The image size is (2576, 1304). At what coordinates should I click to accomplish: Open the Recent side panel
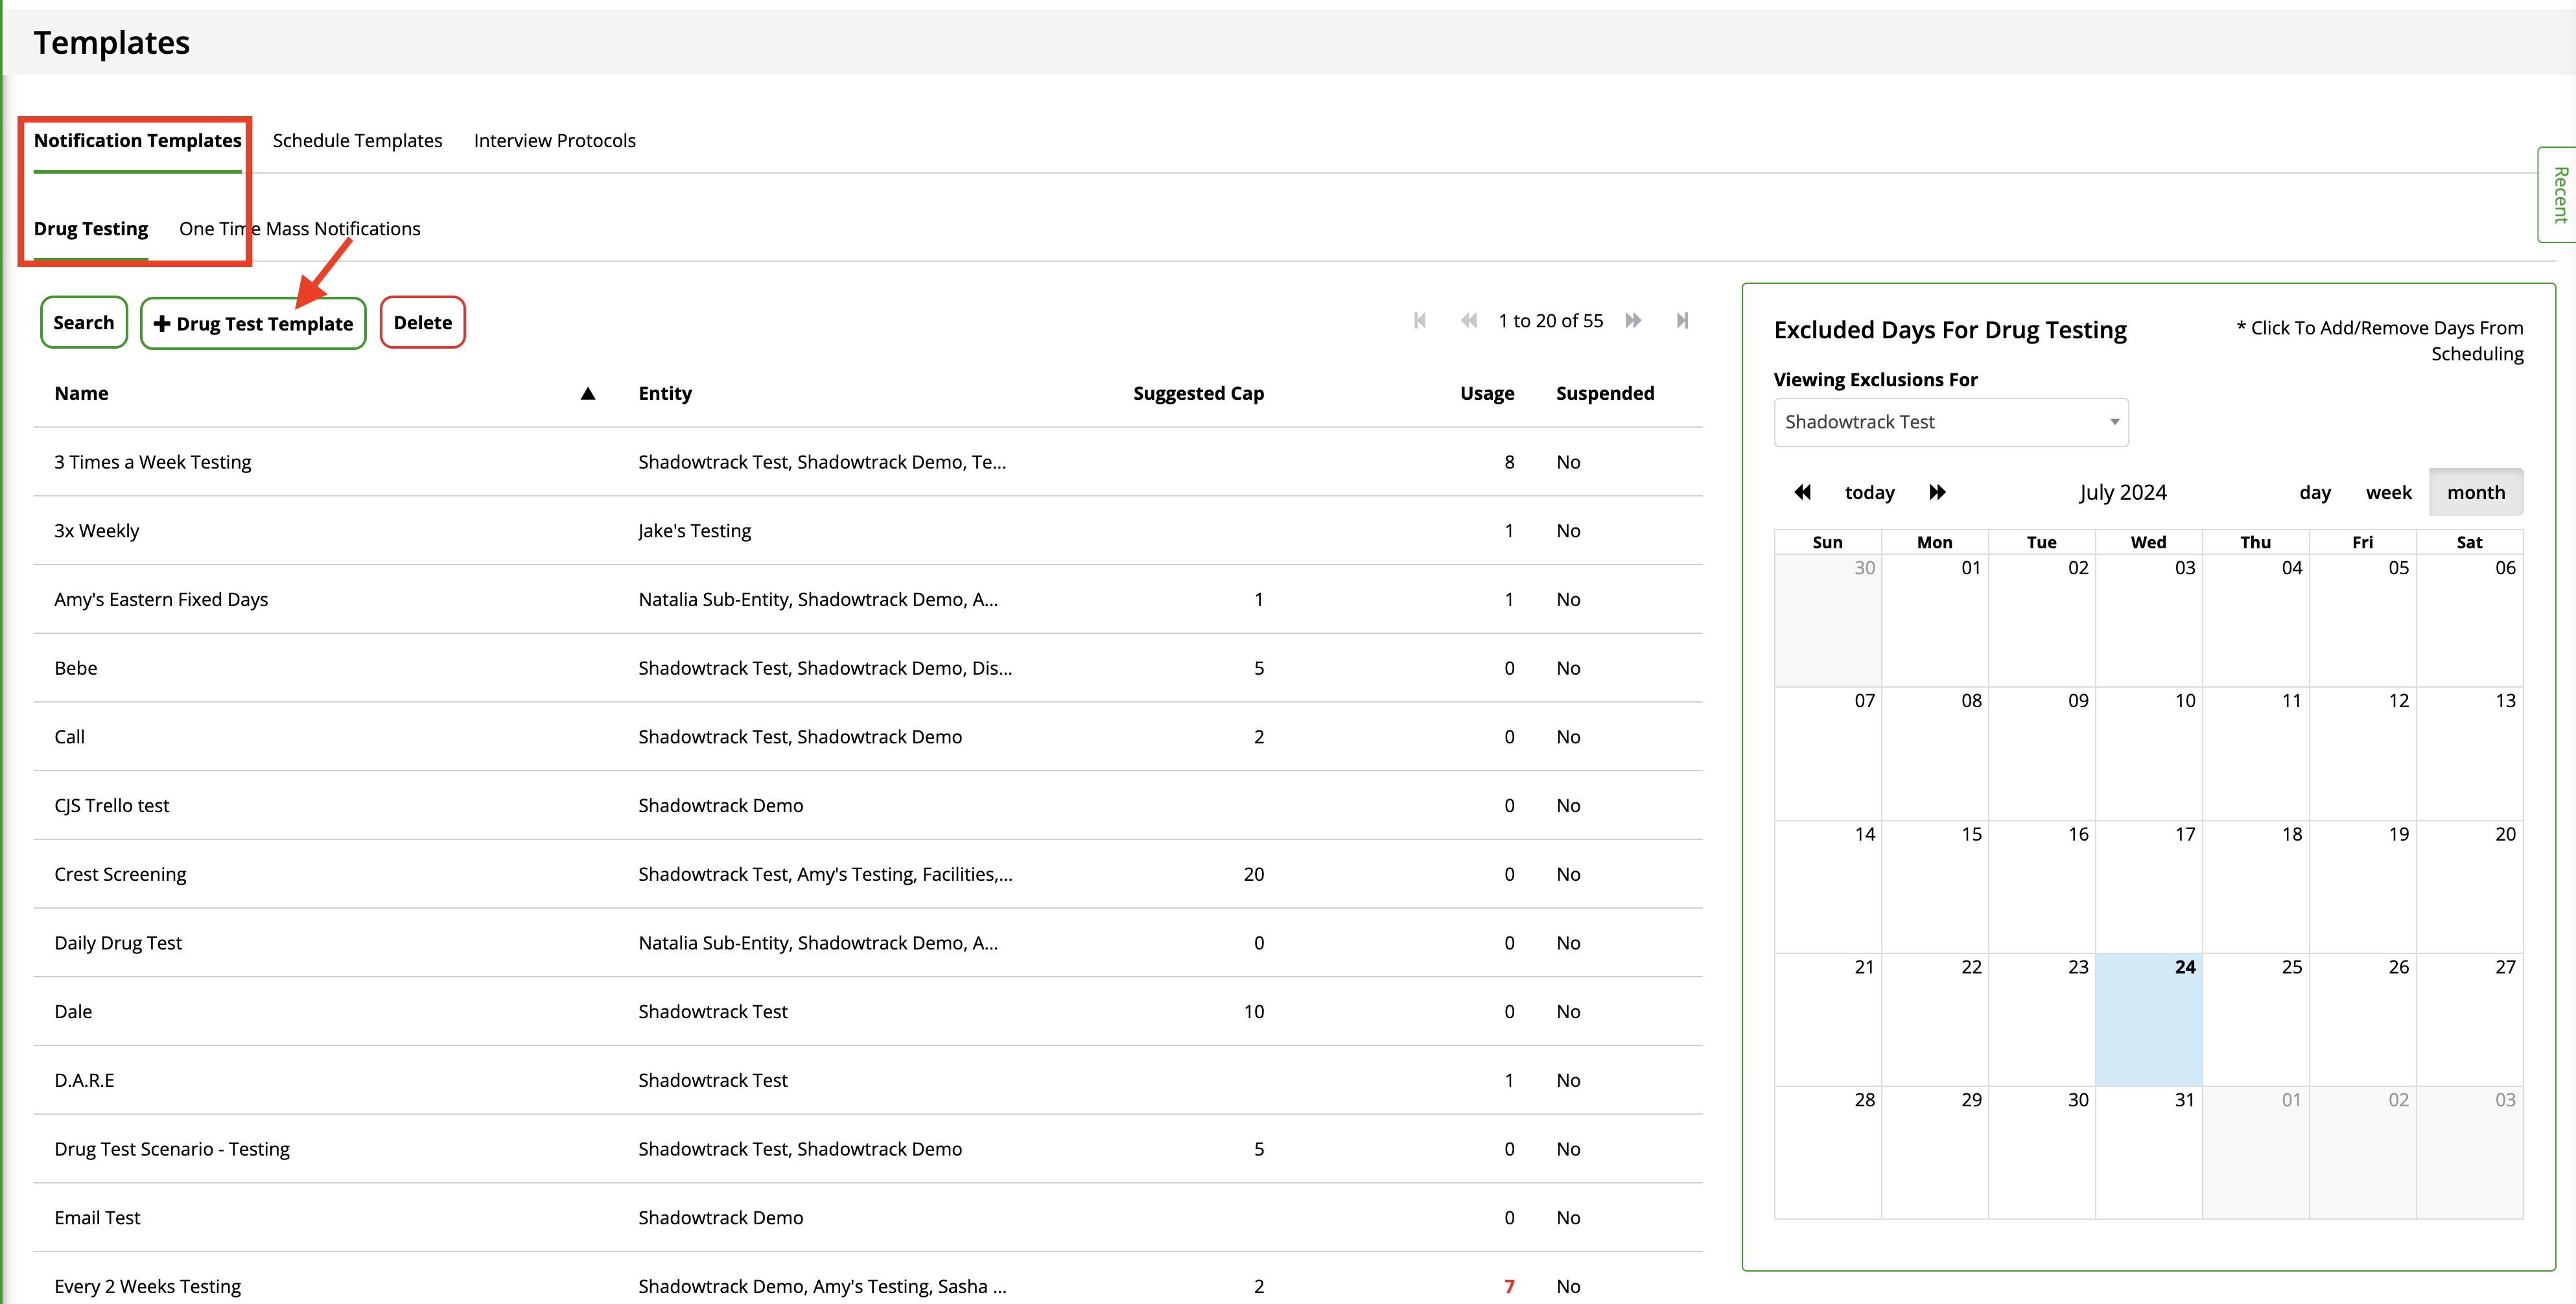(x=2558, y=194)
